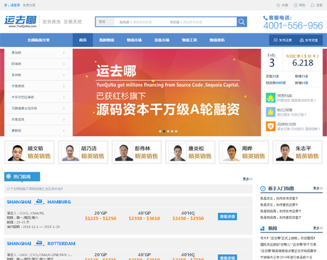Expand the 日韩港澳台近洋线 category arrow

tap(64, 108)
